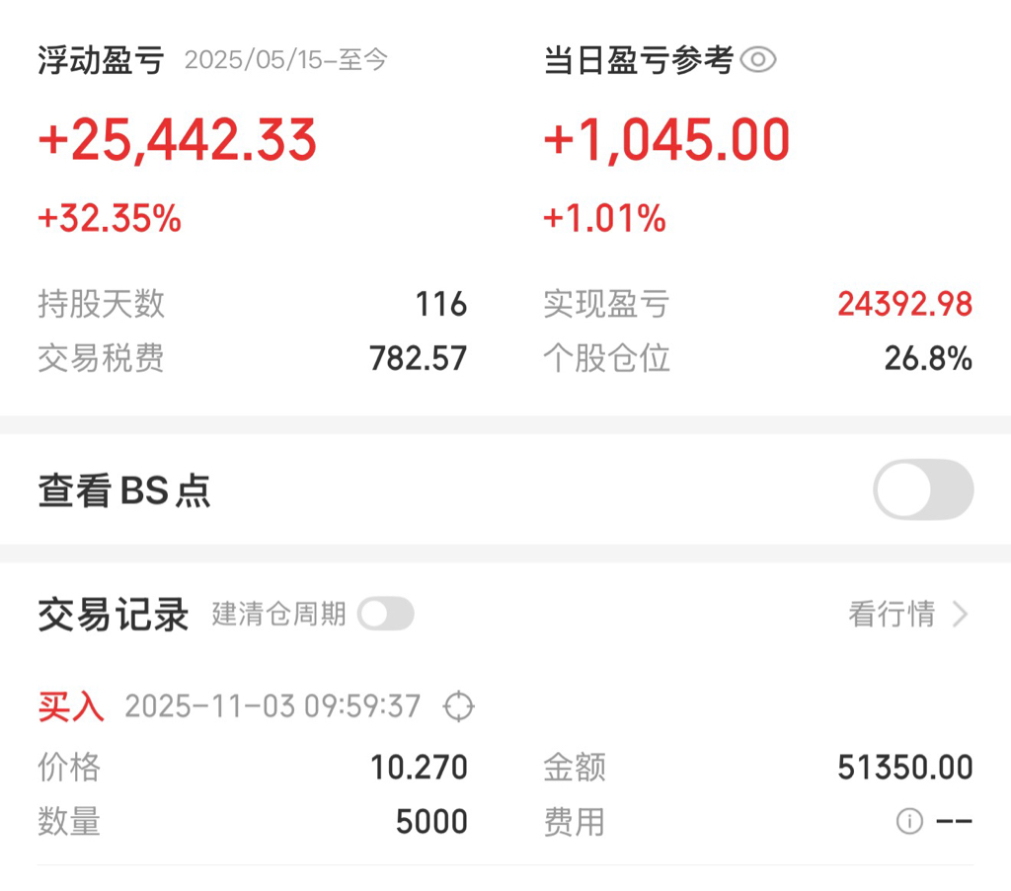Tap the 持股天数 116 row
The image size is (1011, 891).
(x=252, y=304)
